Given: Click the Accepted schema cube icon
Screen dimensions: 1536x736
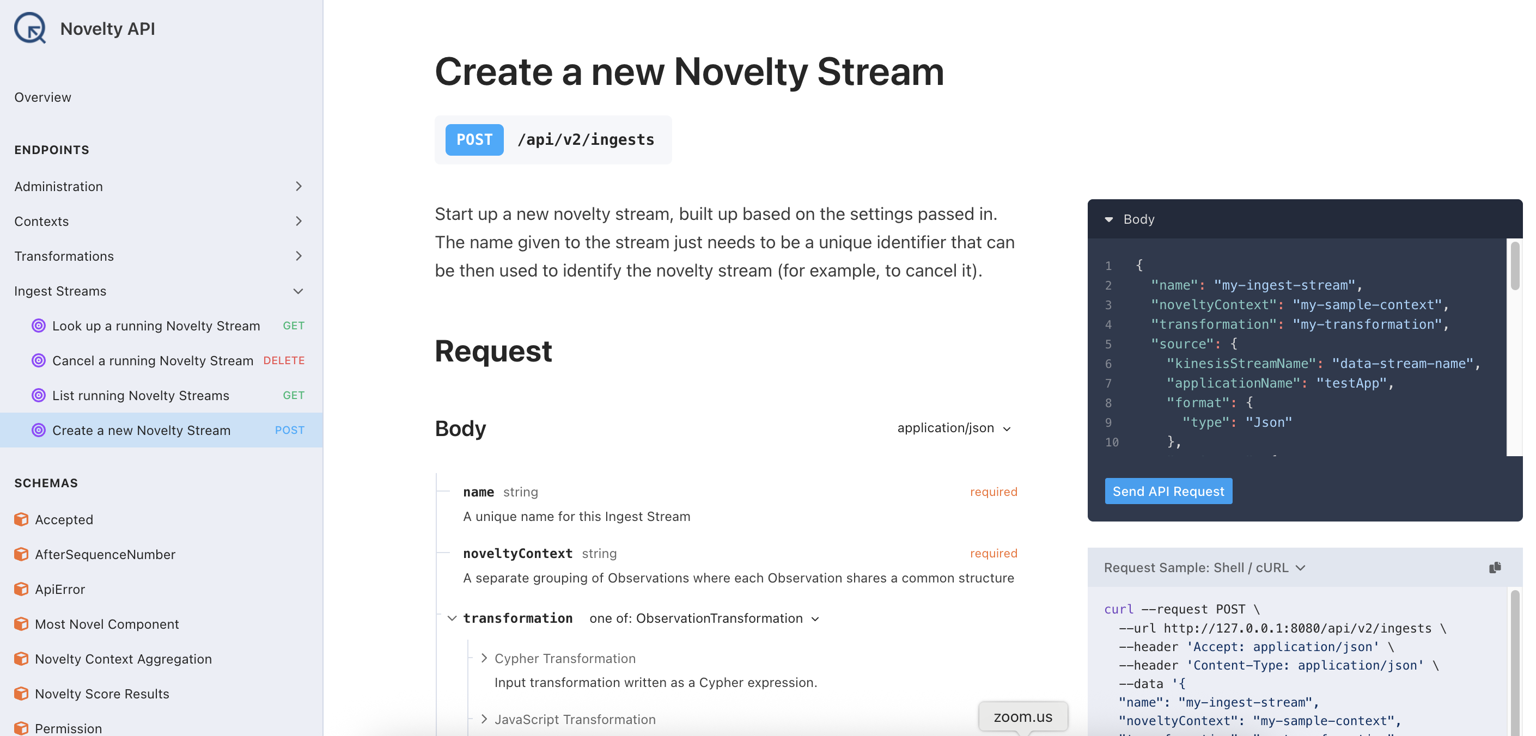Looking at the screenshot, I should [21, 519].
